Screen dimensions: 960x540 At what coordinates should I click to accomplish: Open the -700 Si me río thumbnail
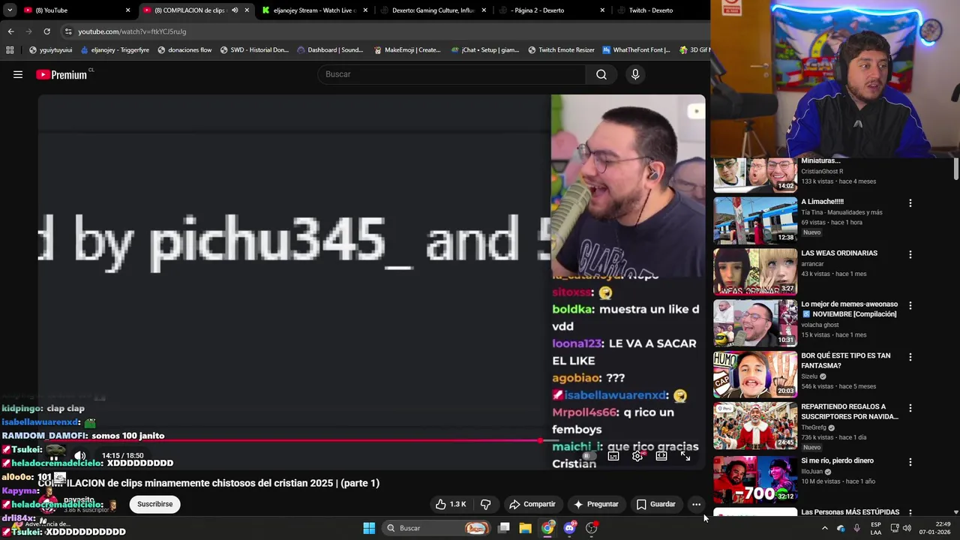pos(755,478)
